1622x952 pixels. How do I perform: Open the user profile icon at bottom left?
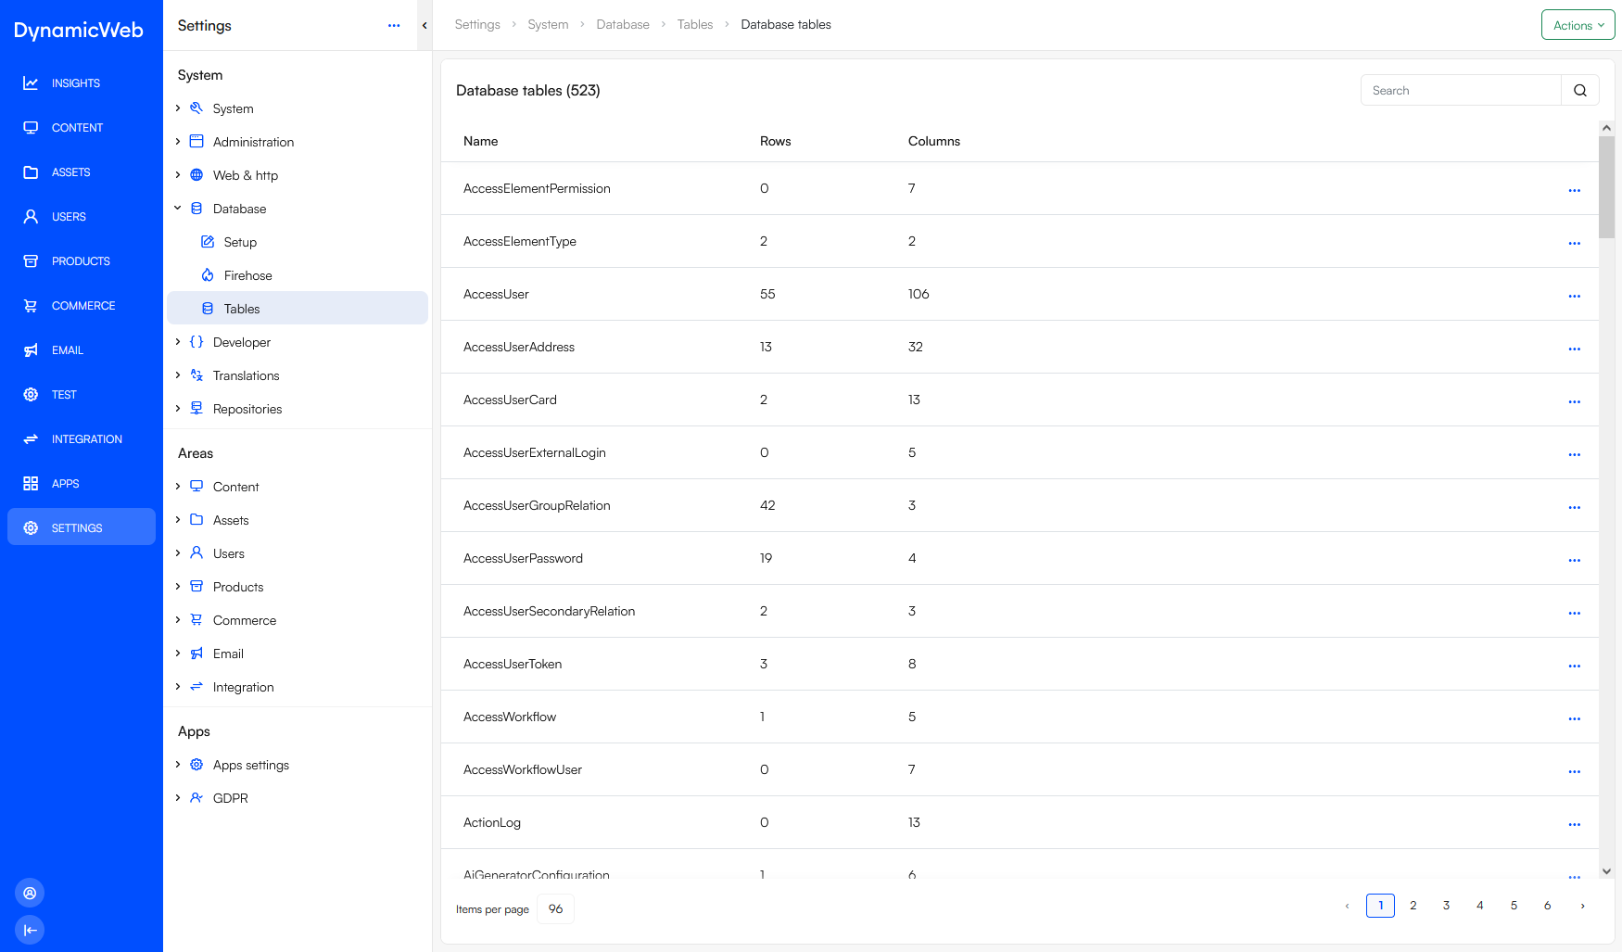30,893
